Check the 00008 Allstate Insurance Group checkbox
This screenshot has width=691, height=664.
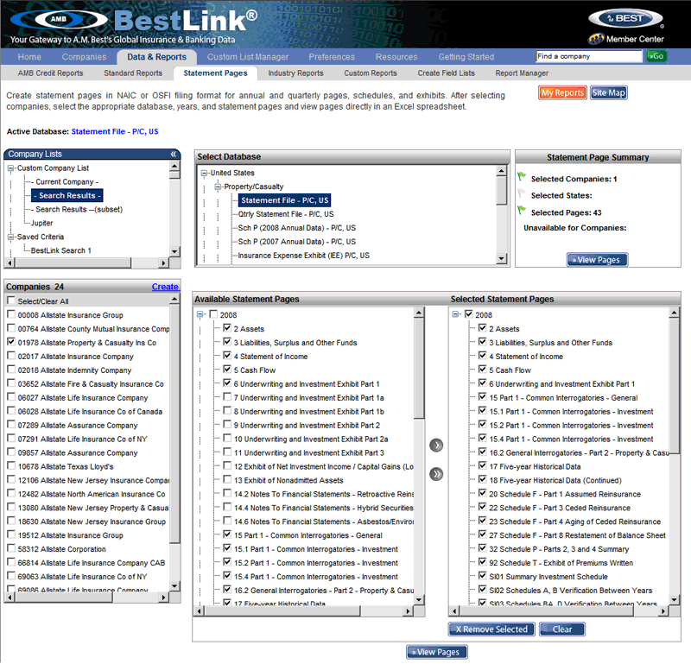11,314
